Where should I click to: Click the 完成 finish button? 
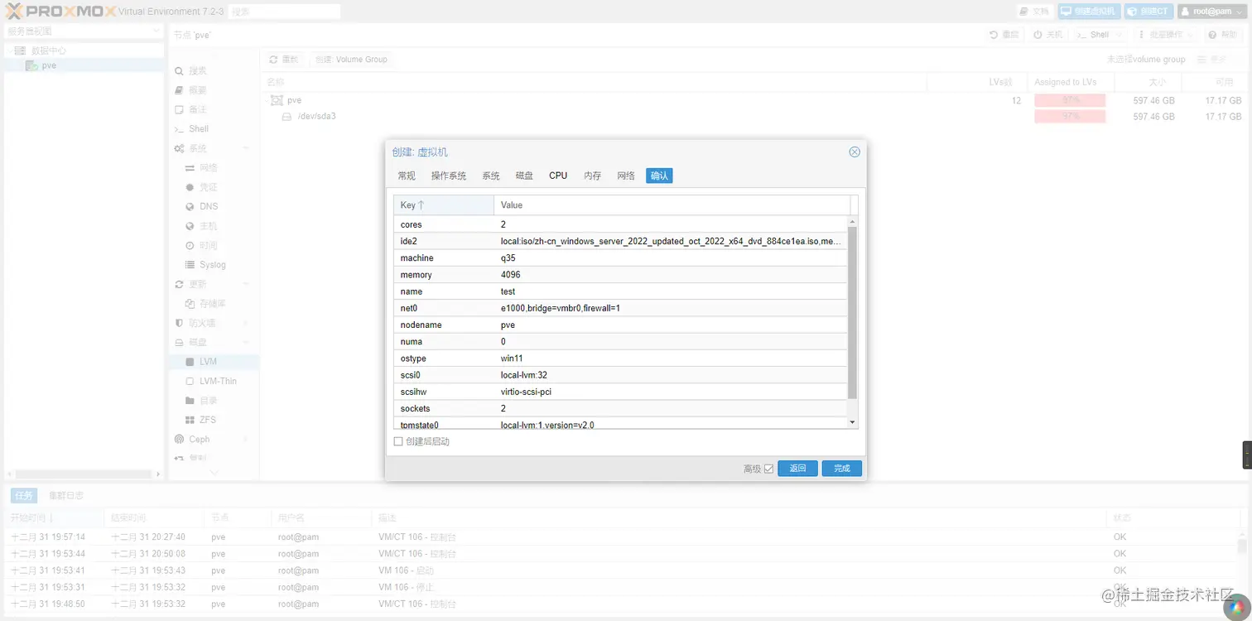[x=842, y=469]
